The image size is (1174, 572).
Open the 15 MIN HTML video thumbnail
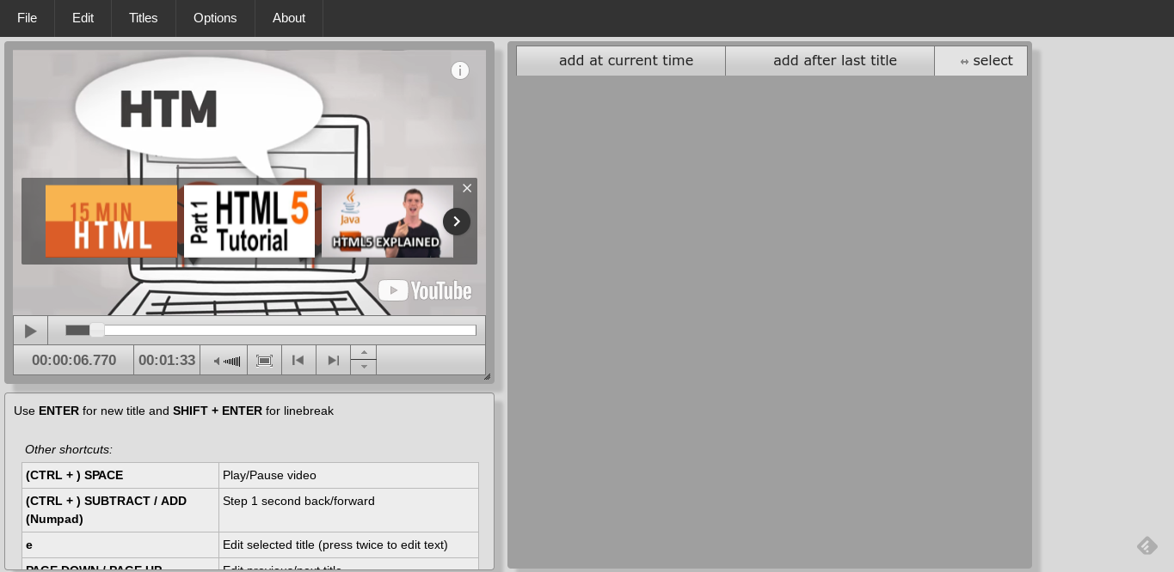click(x=111, y=221)
